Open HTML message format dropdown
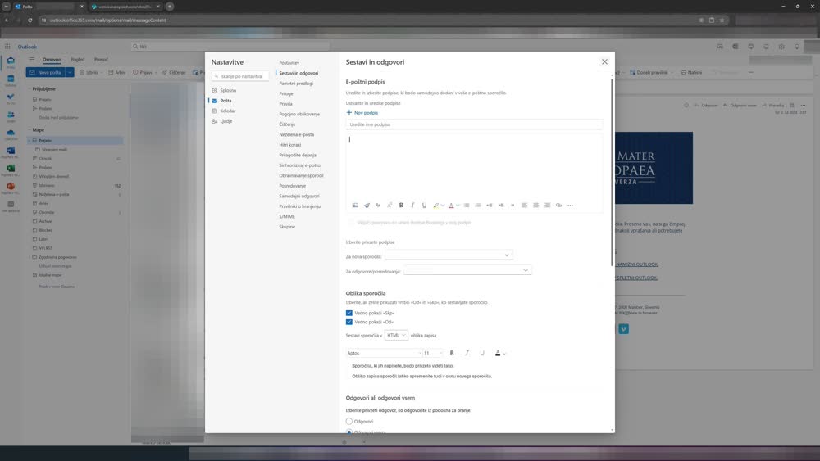 pyautogui.click(x=396, y=335)
